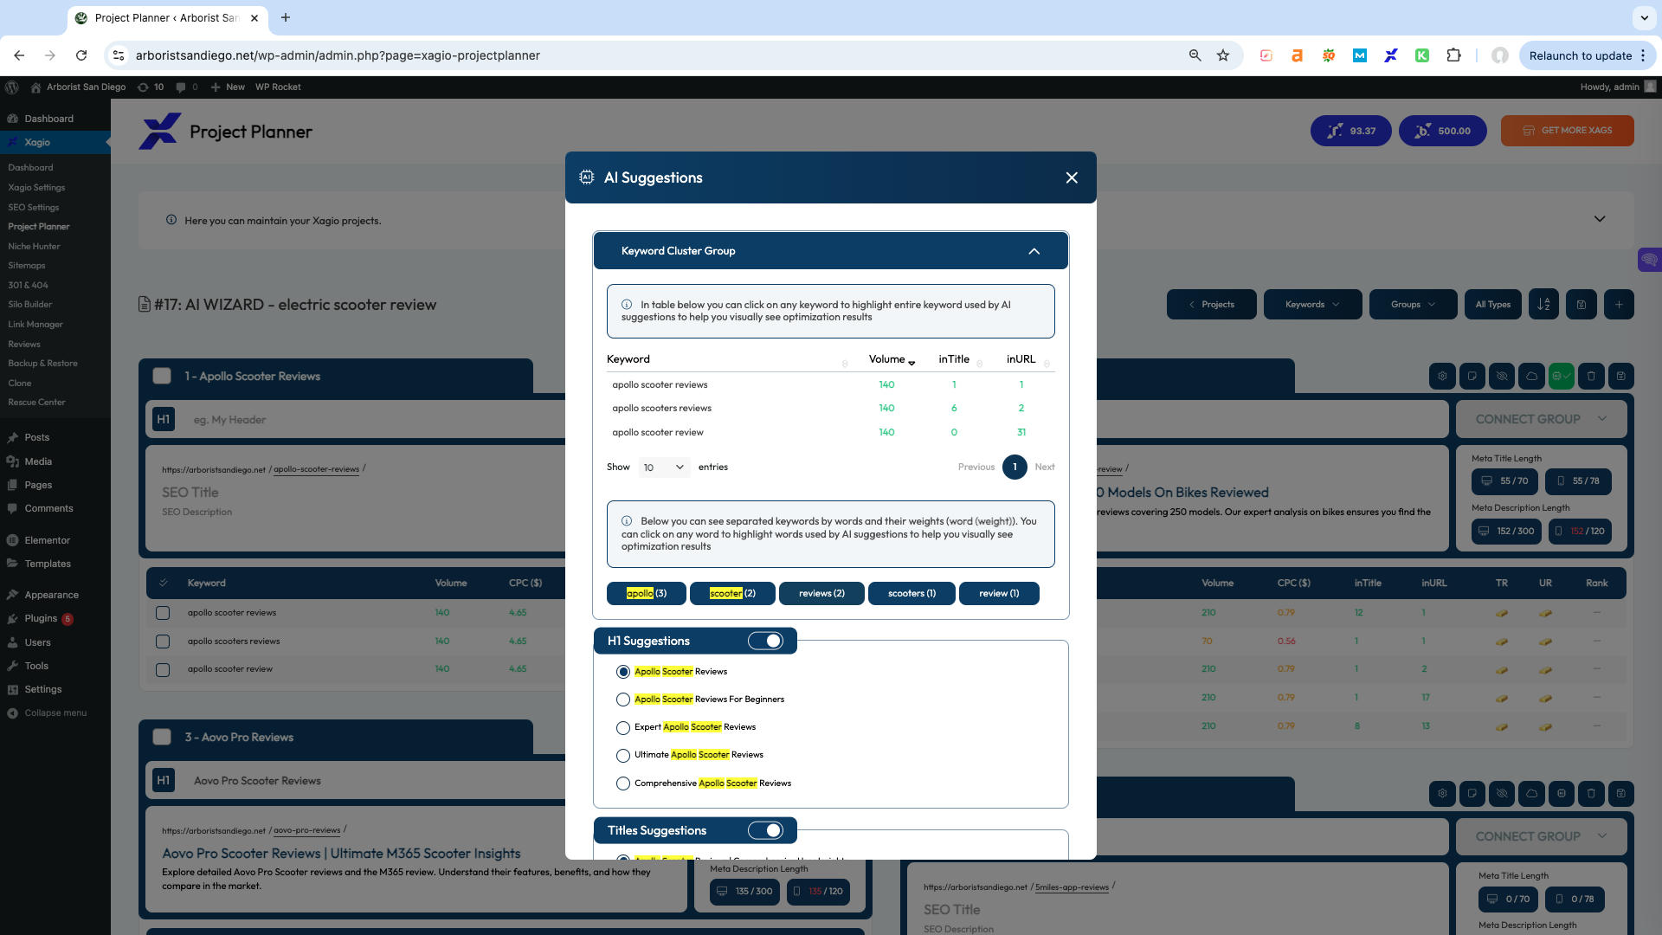Go to the Plugins admin menu
Screen dimensions: 1662x935
[41, 618]
